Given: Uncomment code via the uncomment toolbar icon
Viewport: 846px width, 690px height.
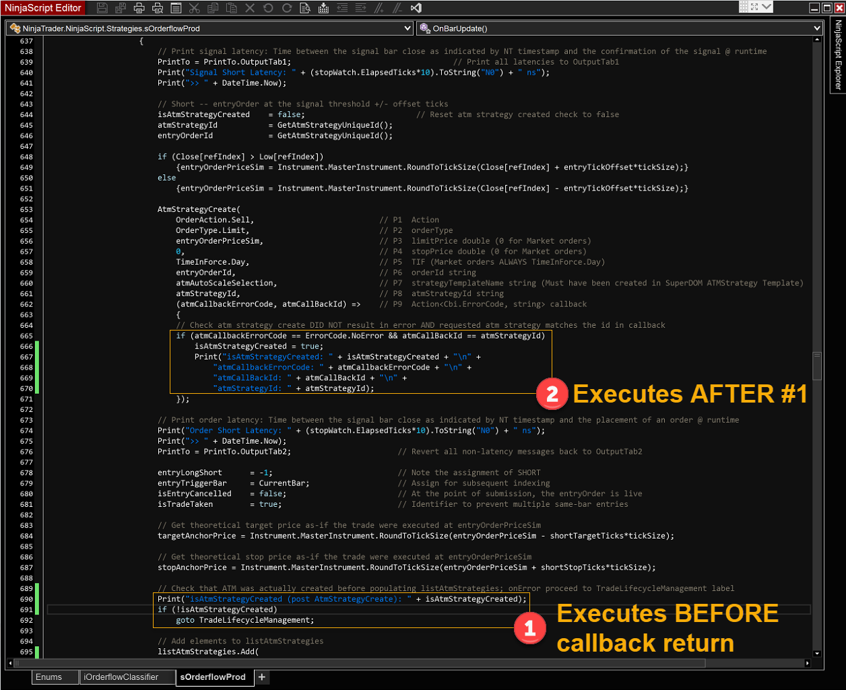Looking at the screenshot, I should pos(397,7).
